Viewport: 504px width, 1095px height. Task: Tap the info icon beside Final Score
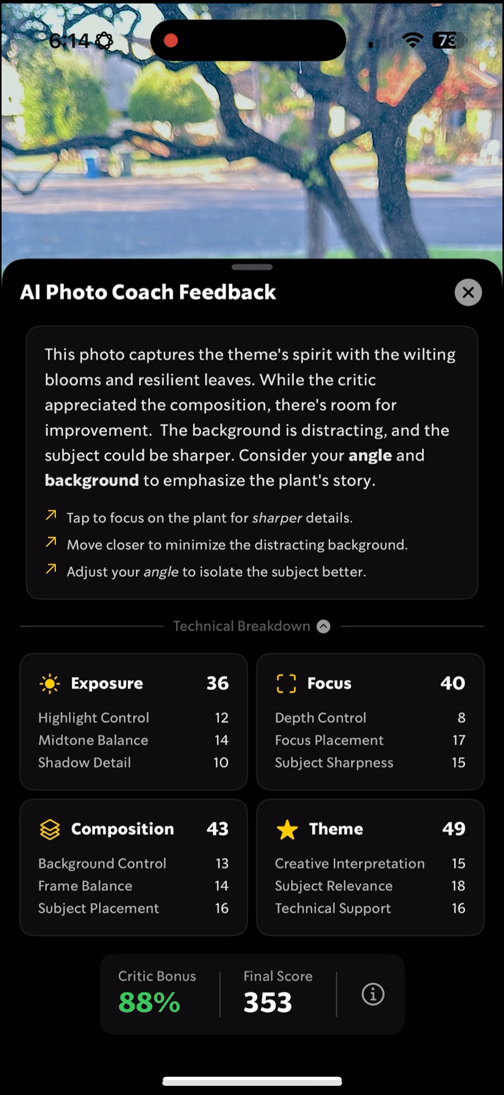coord(373,994)
